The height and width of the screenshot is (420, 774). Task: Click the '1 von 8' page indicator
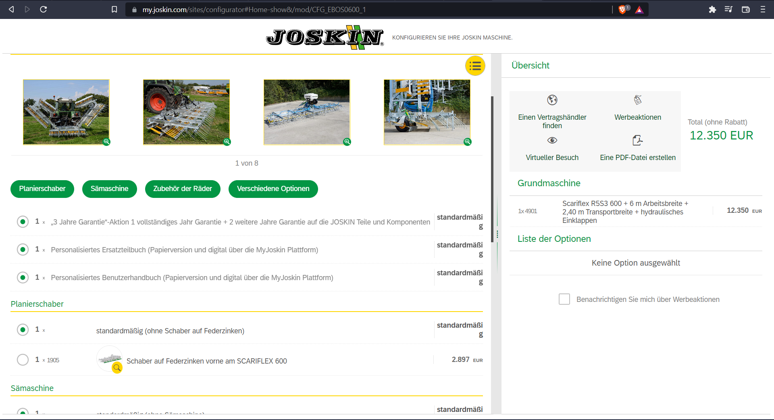(x=247, y=163)
